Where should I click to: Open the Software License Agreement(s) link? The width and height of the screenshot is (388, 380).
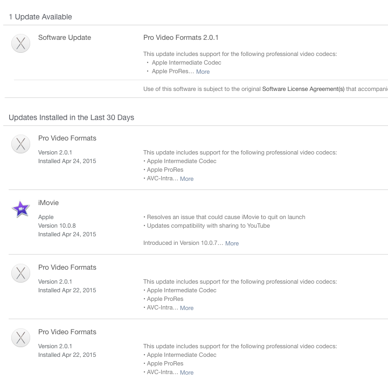[303, 89]
